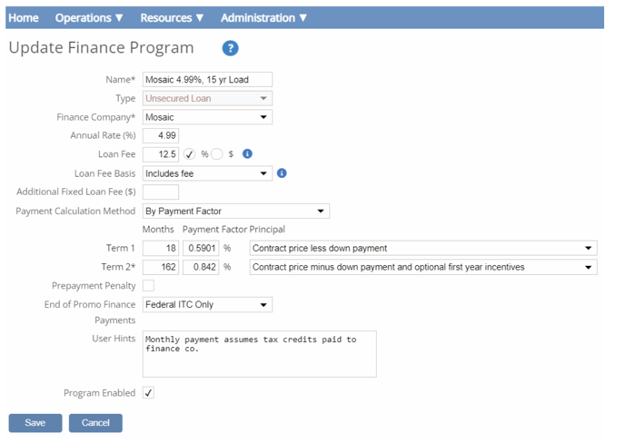Select the dollar radio button for Loan Fee

[x=217, y=154]
